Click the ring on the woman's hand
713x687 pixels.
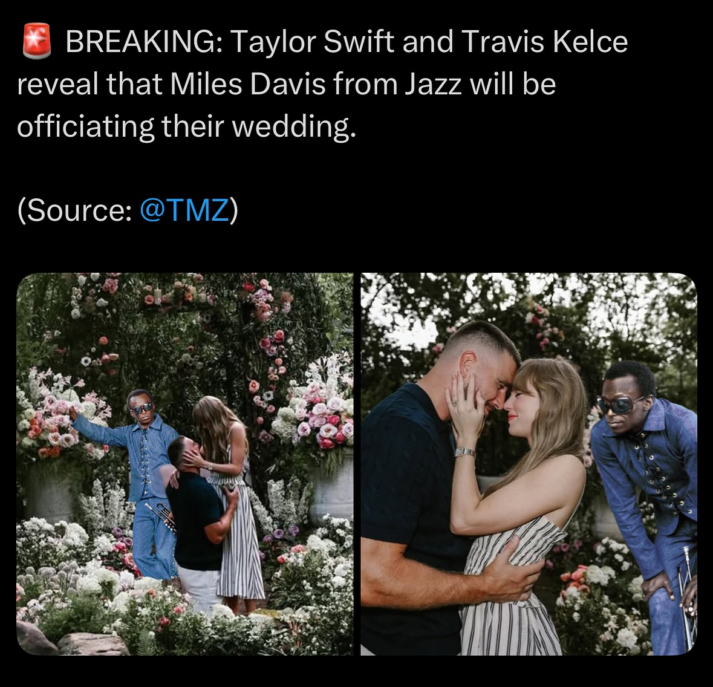(x=454, y=403)
